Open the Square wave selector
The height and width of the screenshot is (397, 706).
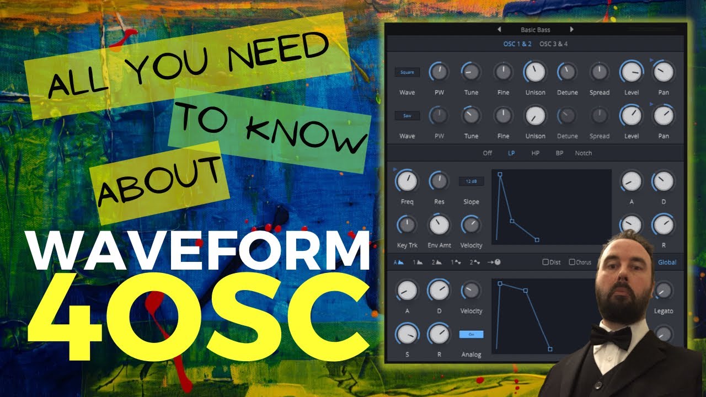pyautogui.click(x=407, y=72)
